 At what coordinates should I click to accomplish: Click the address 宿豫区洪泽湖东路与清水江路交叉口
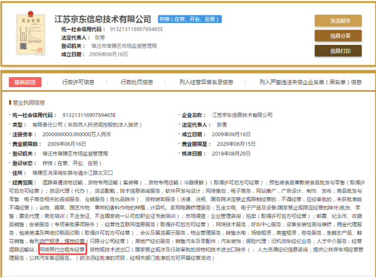pyautogui.click(x=73, y=173)
